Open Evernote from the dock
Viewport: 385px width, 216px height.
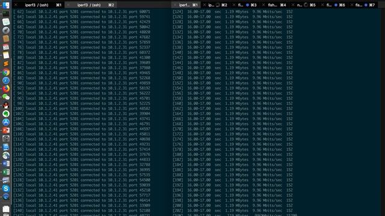click(6, 113)
